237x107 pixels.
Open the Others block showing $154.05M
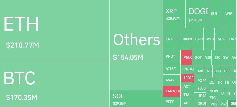tap(136, 45)
